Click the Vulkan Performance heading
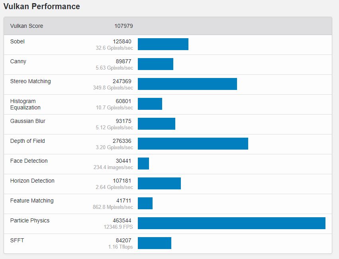The image size is (339, 259). (x=42, y=7)
